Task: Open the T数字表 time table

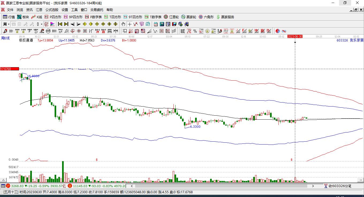Action: pyautogui.click(x=153, y=17)
